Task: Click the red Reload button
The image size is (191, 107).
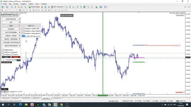Action: point(16,57)
